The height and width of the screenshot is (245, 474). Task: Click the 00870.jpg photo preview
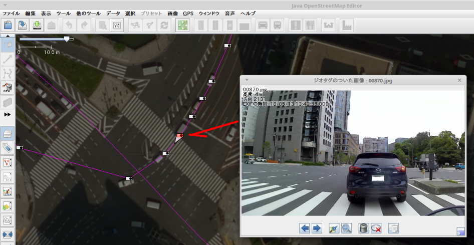(353, 153)
